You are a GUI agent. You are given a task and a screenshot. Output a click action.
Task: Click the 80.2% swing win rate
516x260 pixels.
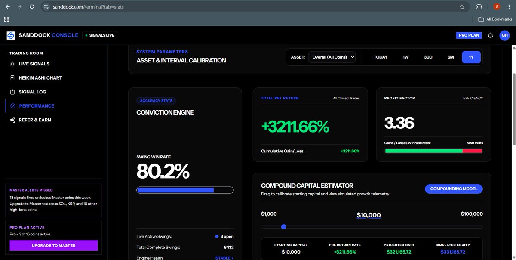point(163,171)
